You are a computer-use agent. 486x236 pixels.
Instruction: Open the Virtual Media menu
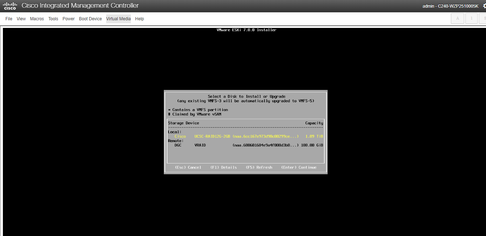click(119, 19)
